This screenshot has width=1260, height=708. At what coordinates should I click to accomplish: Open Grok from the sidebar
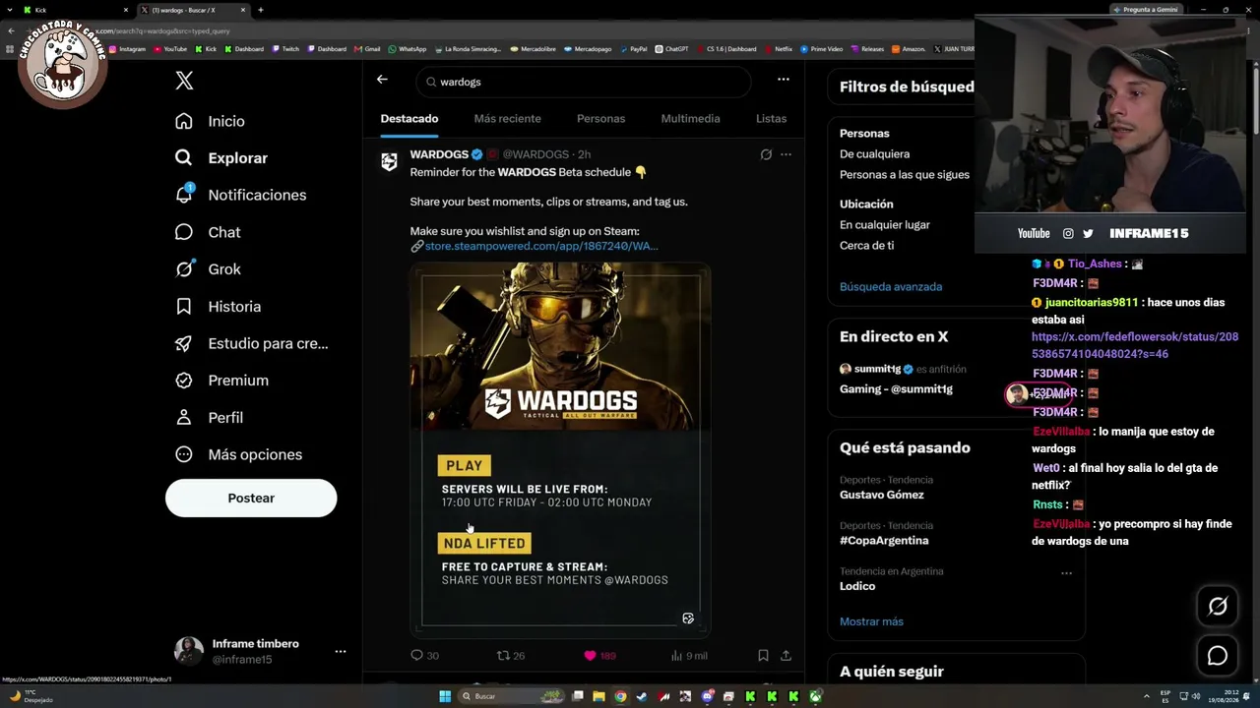[208, 269]
